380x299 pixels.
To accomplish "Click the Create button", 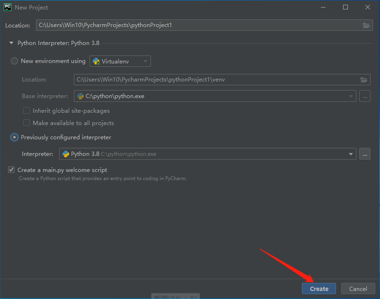I will (319, 289).
